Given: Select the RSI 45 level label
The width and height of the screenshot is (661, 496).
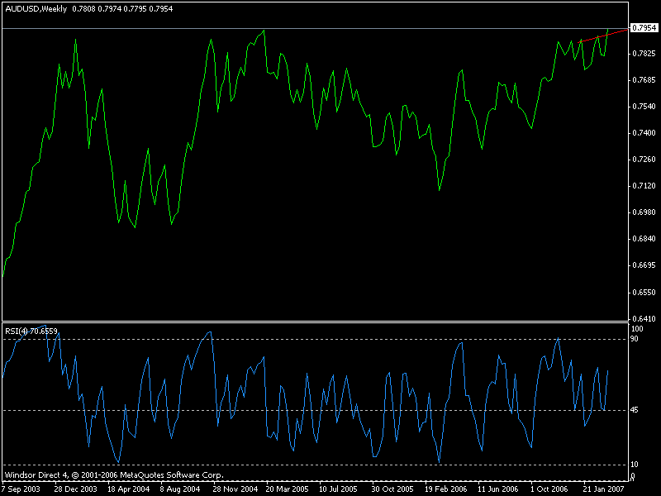Looking at the screenshot, I should [x=635, y=410].
